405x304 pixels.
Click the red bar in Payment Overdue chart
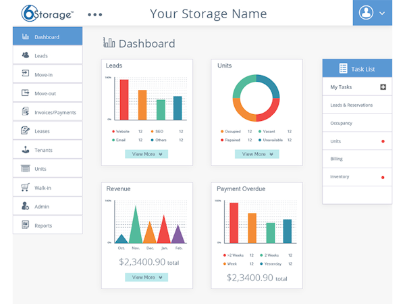tap(234, 222)
